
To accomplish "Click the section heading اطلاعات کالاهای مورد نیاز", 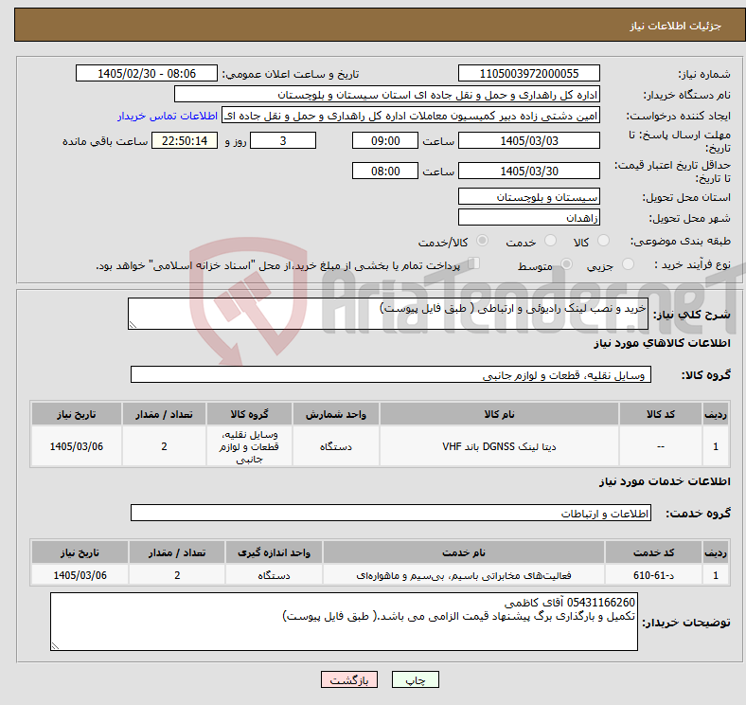I will [x=662, y=342].
